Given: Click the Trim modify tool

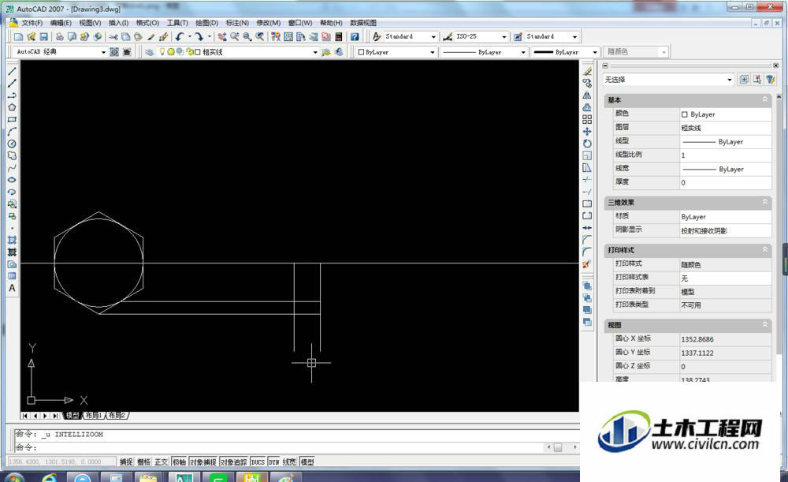Looking at the screenshot, I should (587, 180).
